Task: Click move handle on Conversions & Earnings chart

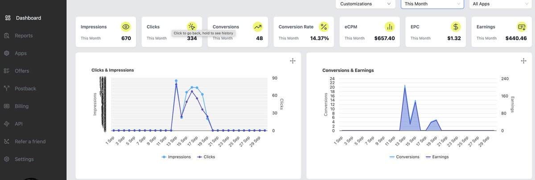Action: coord(524,61)
